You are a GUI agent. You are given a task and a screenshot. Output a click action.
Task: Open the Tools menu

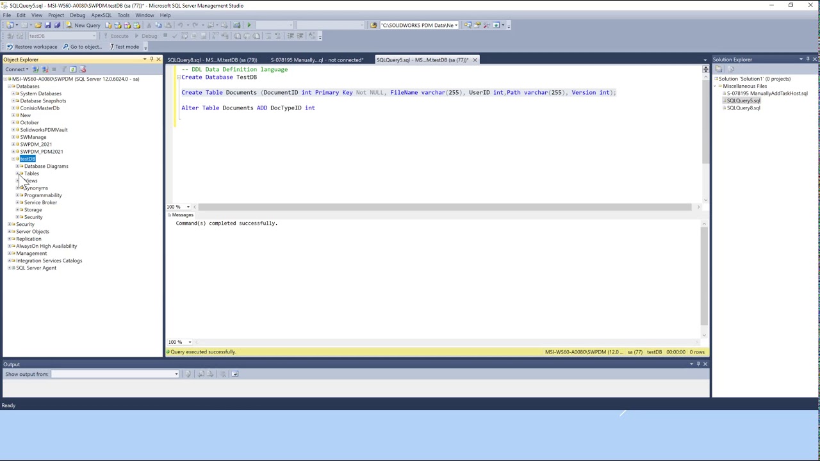pyautogui.click(x=124, y=15)
